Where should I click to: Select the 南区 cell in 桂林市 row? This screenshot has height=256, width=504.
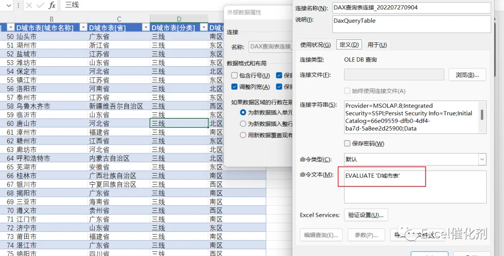237,176
